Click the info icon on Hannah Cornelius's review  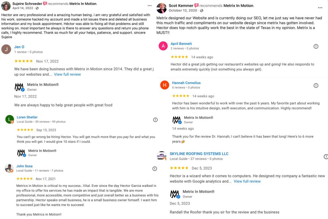pos(316,86)
